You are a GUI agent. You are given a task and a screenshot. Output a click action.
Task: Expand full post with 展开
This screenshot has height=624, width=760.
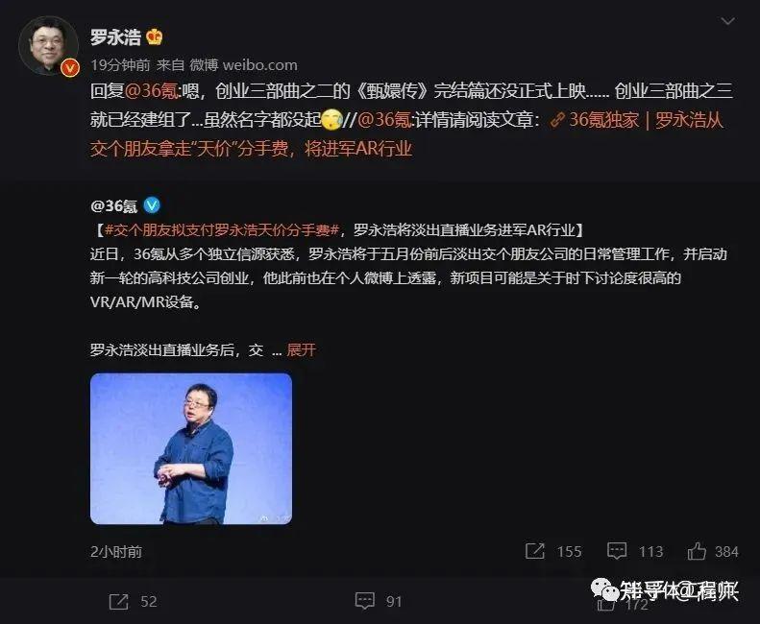pos(301,349)
